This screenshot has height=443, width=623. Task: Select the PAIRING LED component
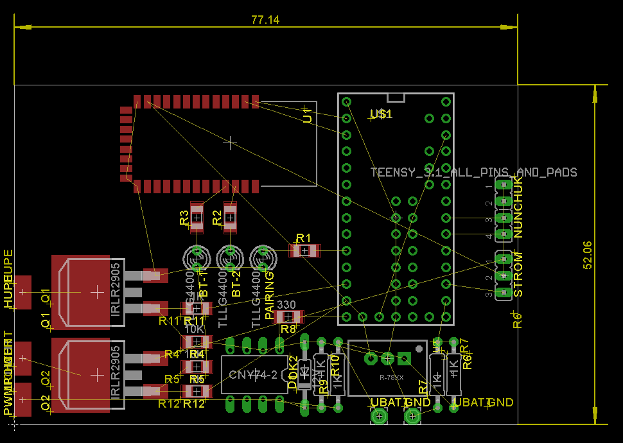263,258
